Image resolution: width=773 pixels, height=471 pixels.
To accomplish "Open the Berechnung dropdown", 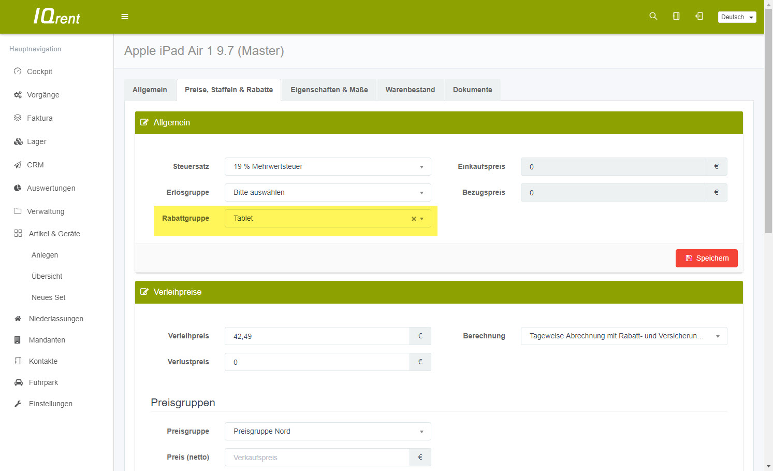I will 623,336.
